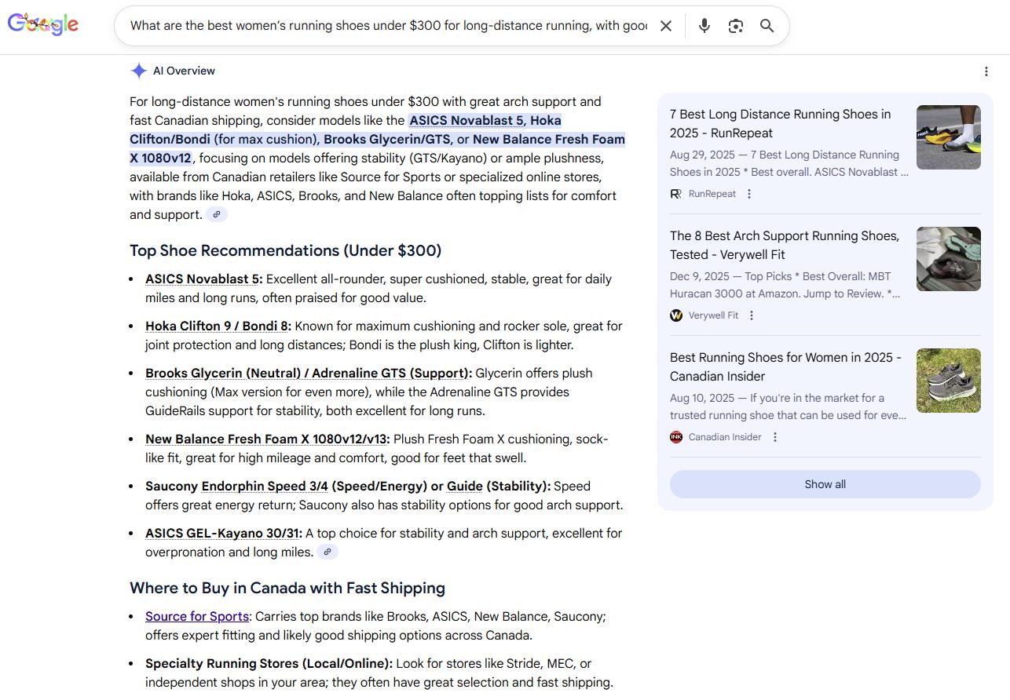Image resolution: width=1010 pixels, height=700 pixels.
Task: Start voice search with the microphone
Action: pyautogui.click(x=704, y=26)
